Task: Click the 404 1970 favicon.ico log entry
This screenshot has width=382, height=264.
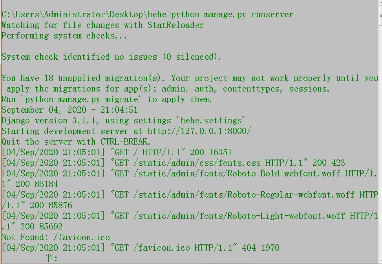Action: [140, 248]
